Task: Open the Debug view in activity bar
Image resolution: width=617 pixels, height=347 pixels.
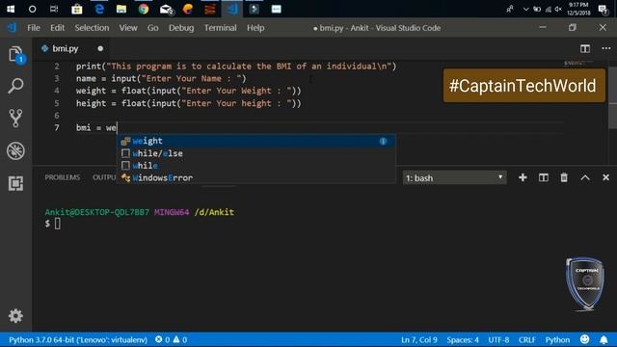Action: (x=15, y=151)
